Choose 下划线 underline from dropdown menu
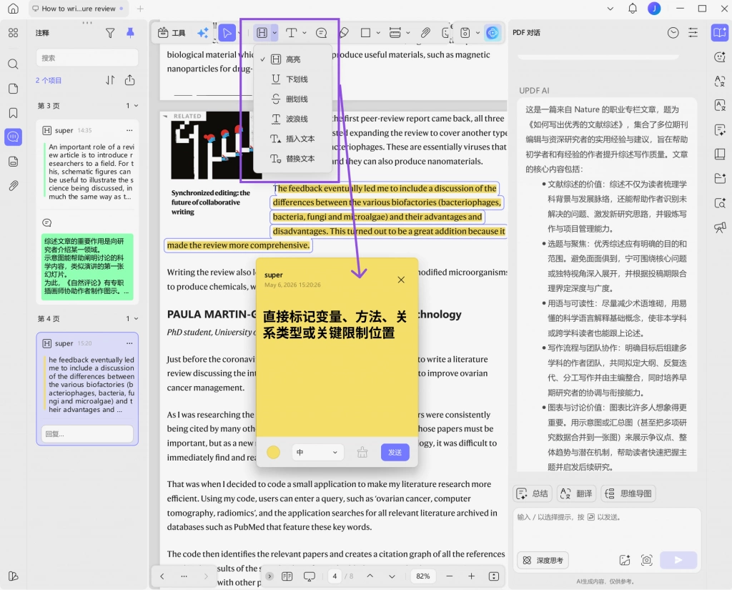The height and width of the screenshot is (590, 732). 292,79
